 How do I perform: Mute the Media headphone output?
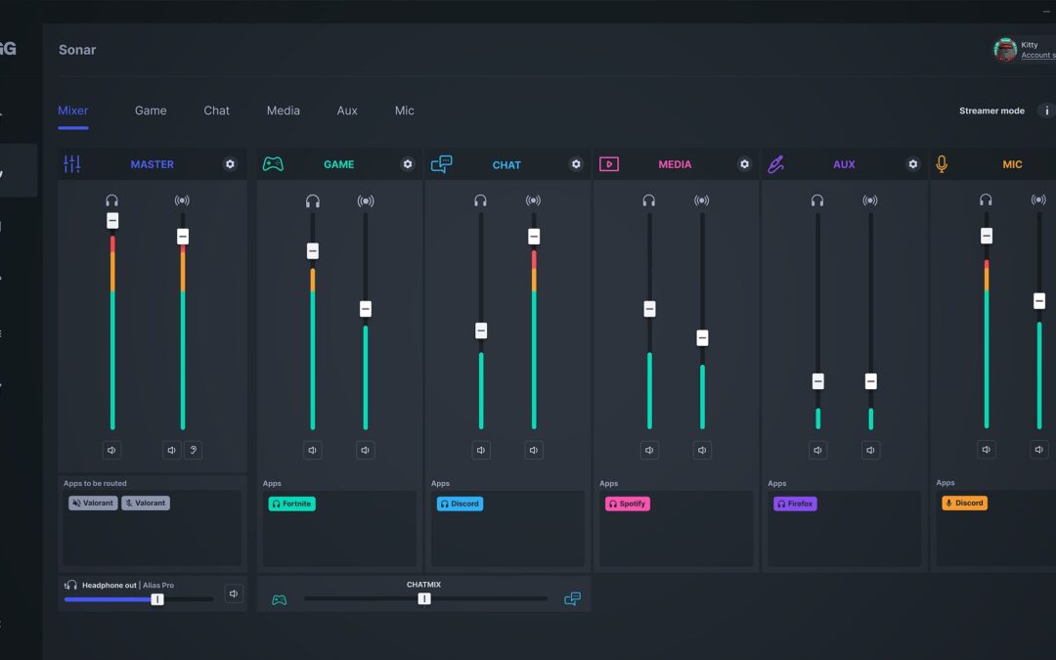tap(649, 450)
